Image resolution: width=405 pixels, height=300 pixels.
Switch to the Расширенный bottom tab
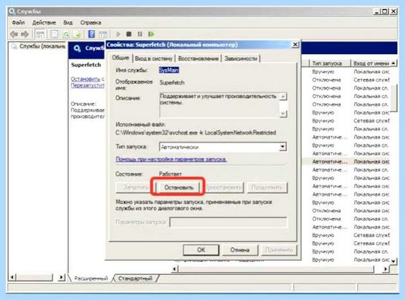point(90,278)
